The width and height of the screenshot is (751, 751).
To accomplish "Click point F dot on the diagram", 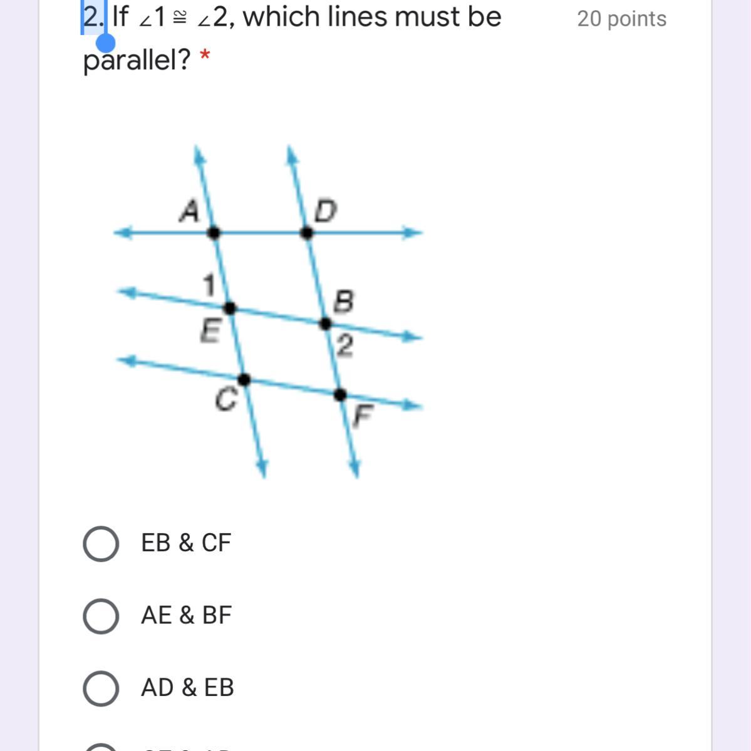I will click(339, 395).
